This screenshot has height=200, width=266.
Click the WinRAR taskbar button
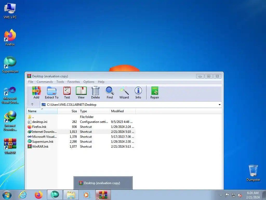103,195
